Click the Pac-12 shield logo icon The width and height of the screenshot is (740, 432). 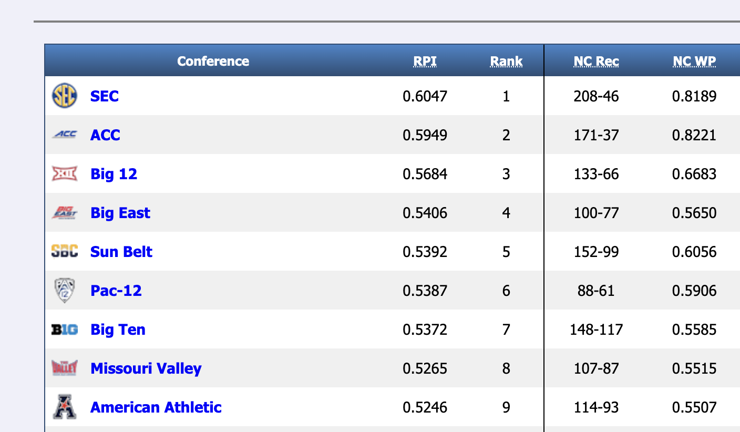pyautogui.click(x=65, y=291)
